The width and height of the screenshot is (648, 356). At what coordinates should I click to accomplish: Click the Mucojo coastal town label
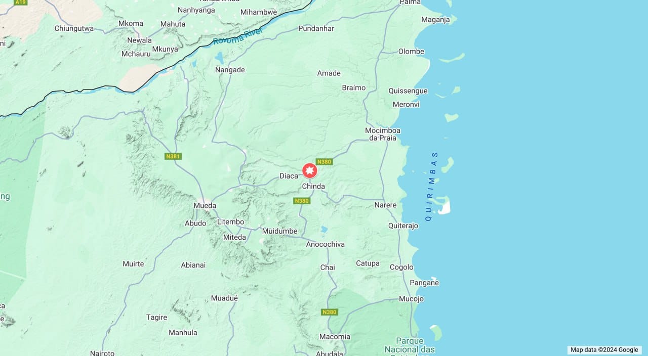(x=411, y=299)
